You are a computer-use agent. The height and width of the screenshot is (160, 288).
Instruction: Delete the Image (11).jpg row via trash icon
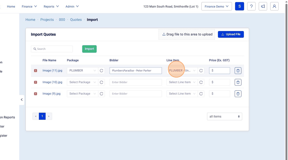pyautogui.click(x=238, y=71)
